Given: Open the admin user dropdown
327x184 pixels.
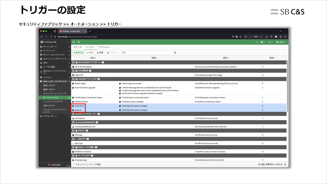Looking at the screenshot, I should pos(281,42).
